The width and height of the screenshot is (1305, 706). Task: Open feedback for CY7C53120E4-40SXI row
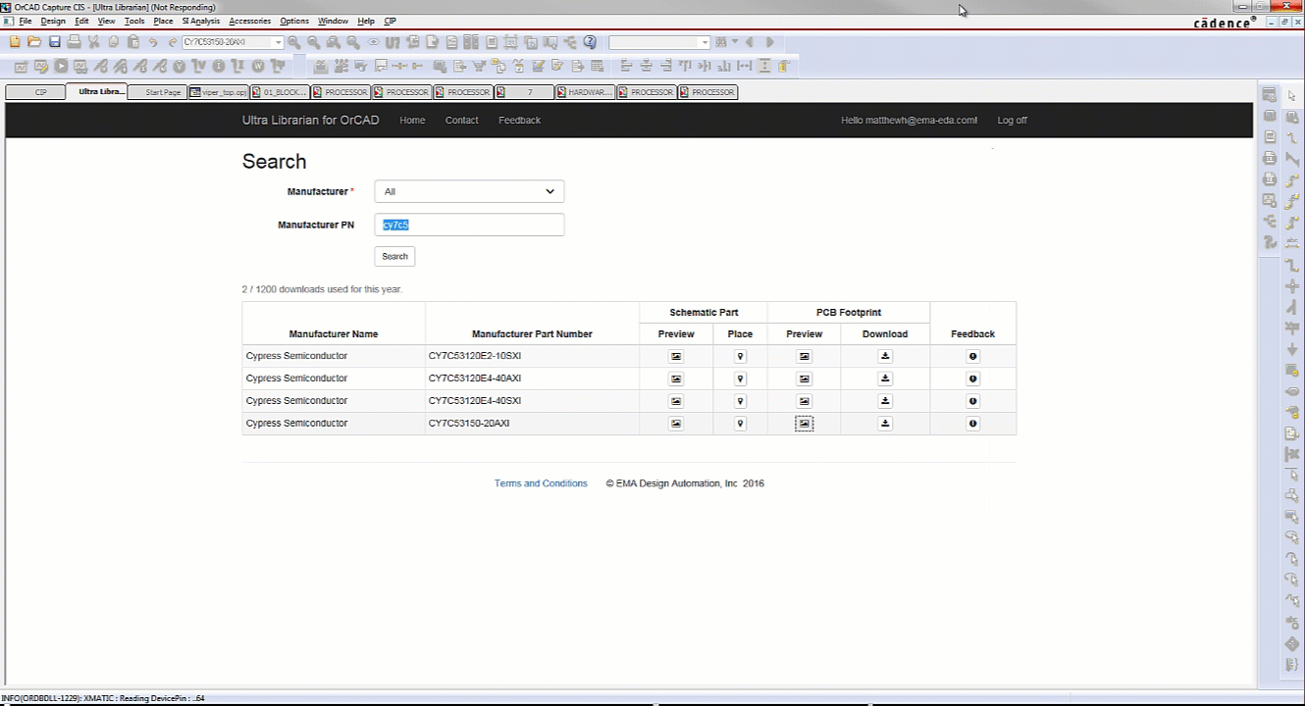point(973,401)
